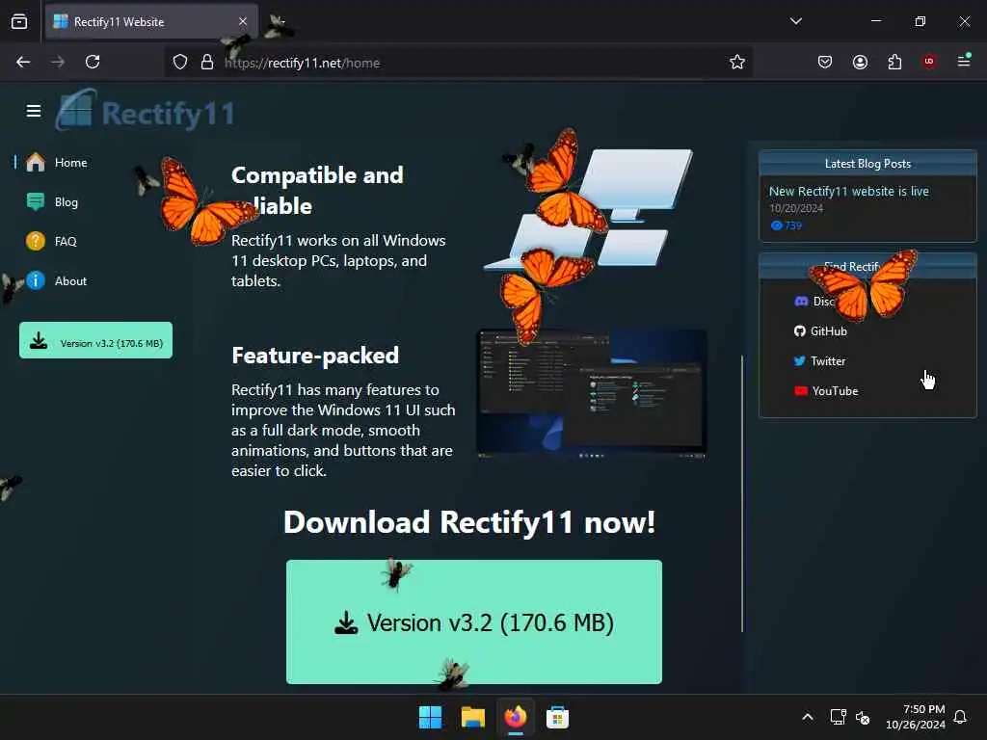Click the site security padlock icon

[x=207, y=62]
